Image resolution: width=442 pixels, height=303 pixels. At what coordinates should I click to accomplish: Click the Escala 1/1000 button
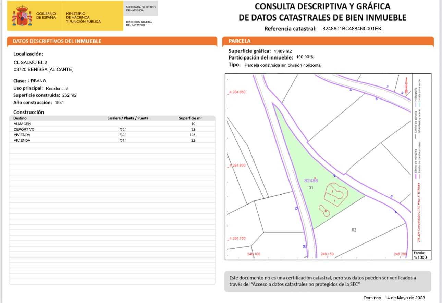(421, 255)
